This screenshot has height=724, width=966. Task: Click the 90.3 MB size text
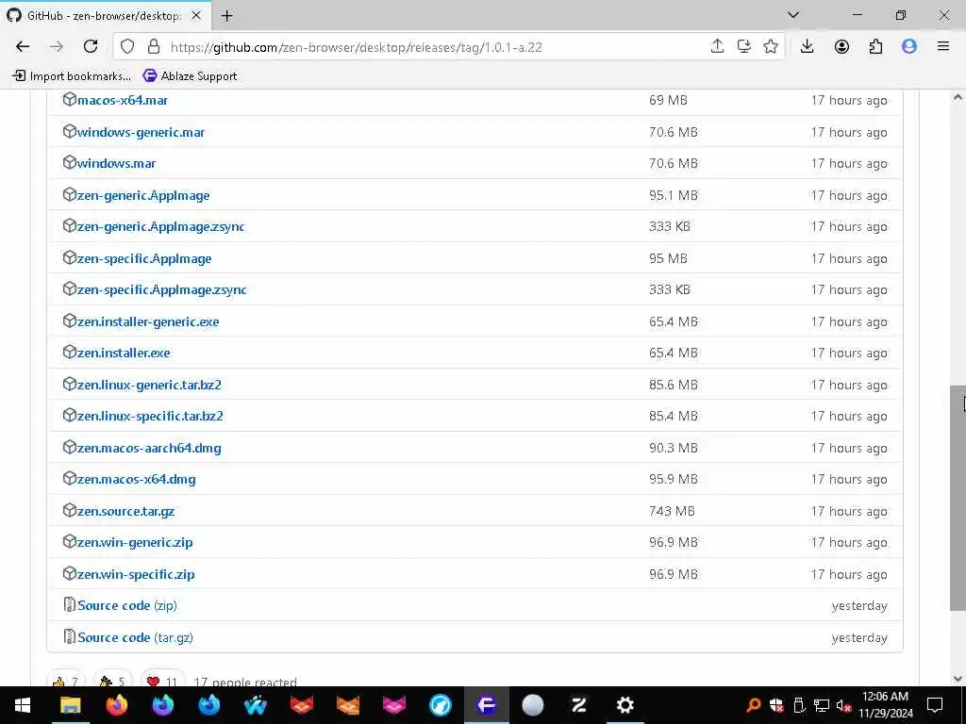click(x=674, y=448)
